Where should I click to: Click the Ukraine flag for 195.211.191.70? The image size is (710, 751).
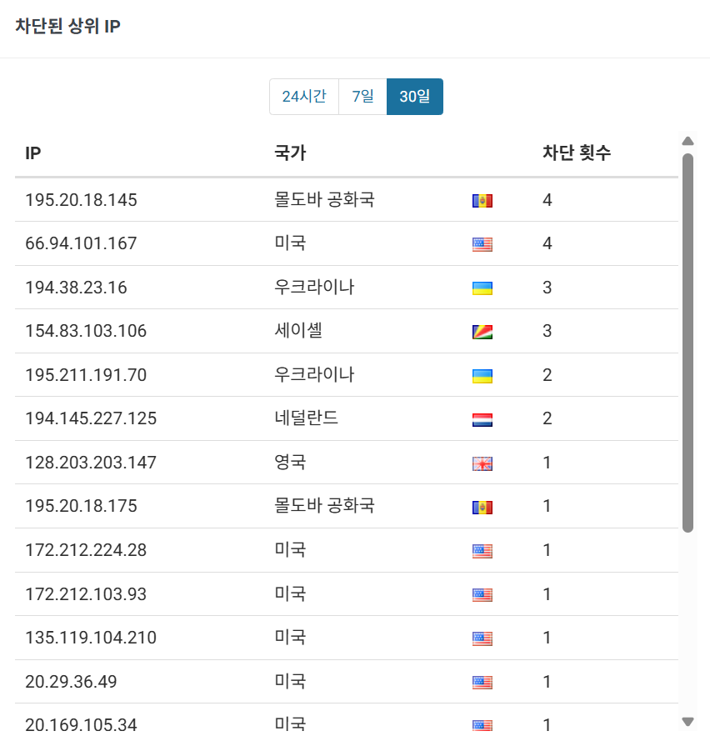(x=482, y=376)
